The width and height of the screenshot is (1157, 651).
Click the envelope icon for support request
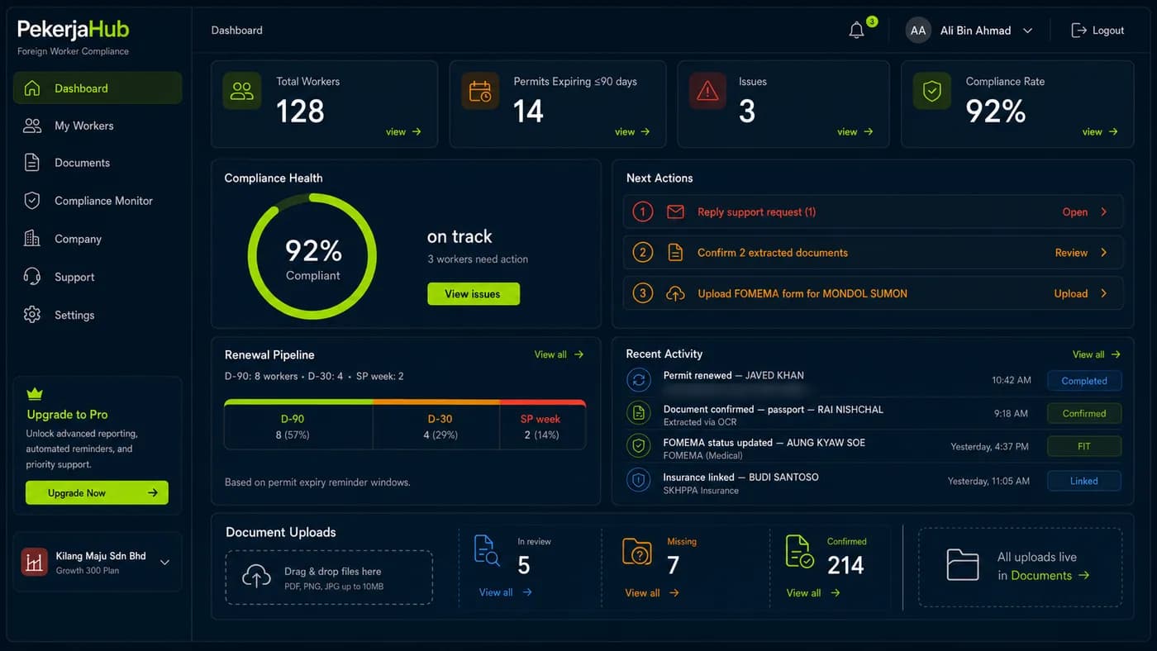pos(675,212)
